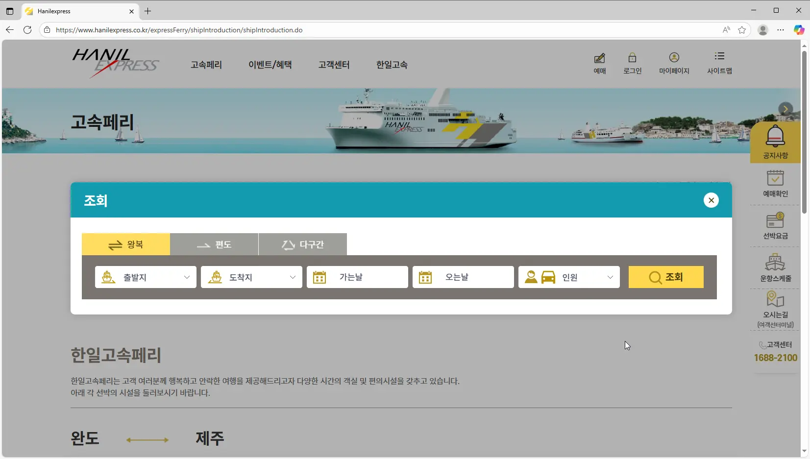The width and height of the screenshot is (810, 459).
Task: Switch to 편도 one-way trip
Action: [x=214, y=244]
